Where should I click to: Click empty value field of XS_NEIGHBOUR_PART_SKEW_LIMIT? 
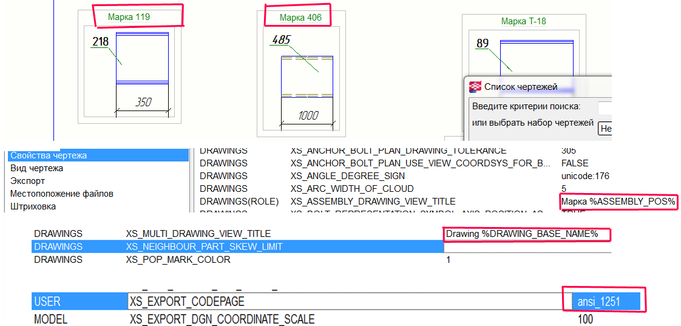click(x=527, y=246)
